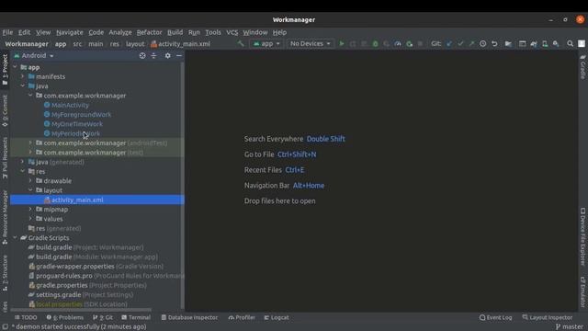Screen dimensions: 588x331
Task: Open the 6: Problems tool window
Action: click(x=65, y=317)
